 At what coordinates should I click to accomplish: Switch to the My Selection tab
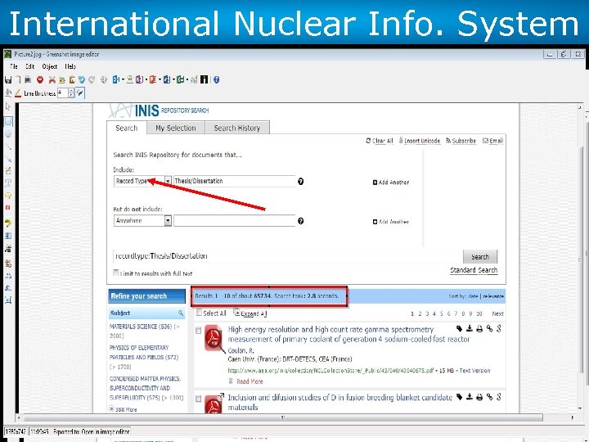click(x=175, y=128)
